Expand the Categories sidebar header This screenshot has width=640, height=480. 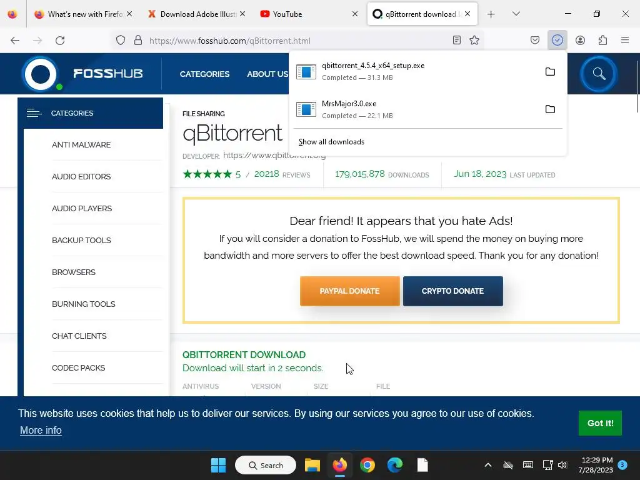coord(90,113)
